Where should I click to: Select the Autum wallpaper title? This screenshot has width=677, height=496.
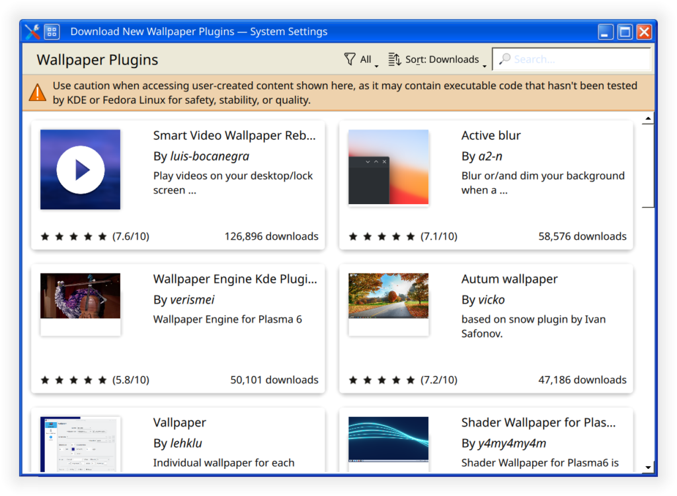point(510,279)
